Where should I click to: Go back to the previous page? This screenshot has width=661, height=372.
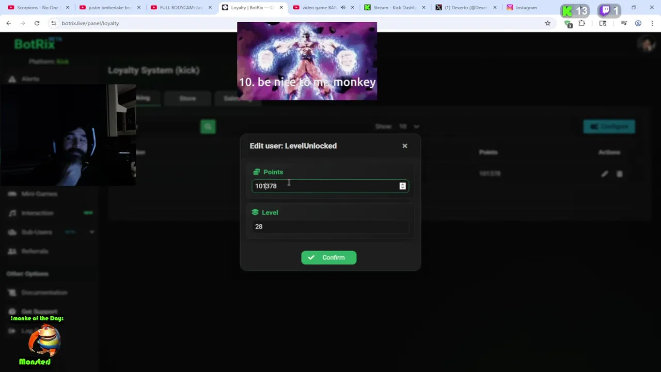pyautogui.click(x=9, y=23)
